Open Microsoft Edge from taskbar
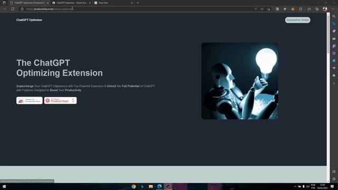The height and width of the screenshot is (190, 338). point(159,186)
